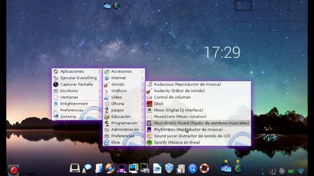
Task: Open the chat bubbles dock icon
Action: (x=87, y=168)
